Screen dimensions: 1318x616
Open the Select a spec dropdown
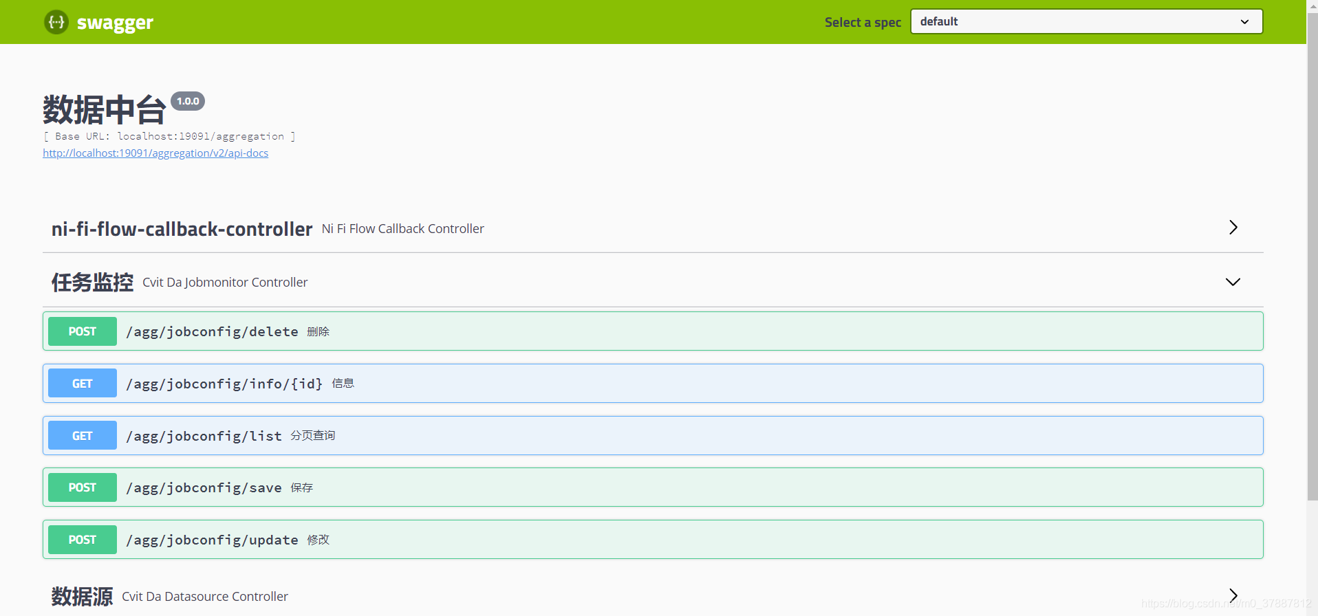[1086, 21]
